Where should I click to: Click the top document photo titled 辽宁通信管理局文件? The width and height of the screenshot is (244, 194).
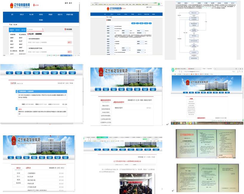(206, 143)
